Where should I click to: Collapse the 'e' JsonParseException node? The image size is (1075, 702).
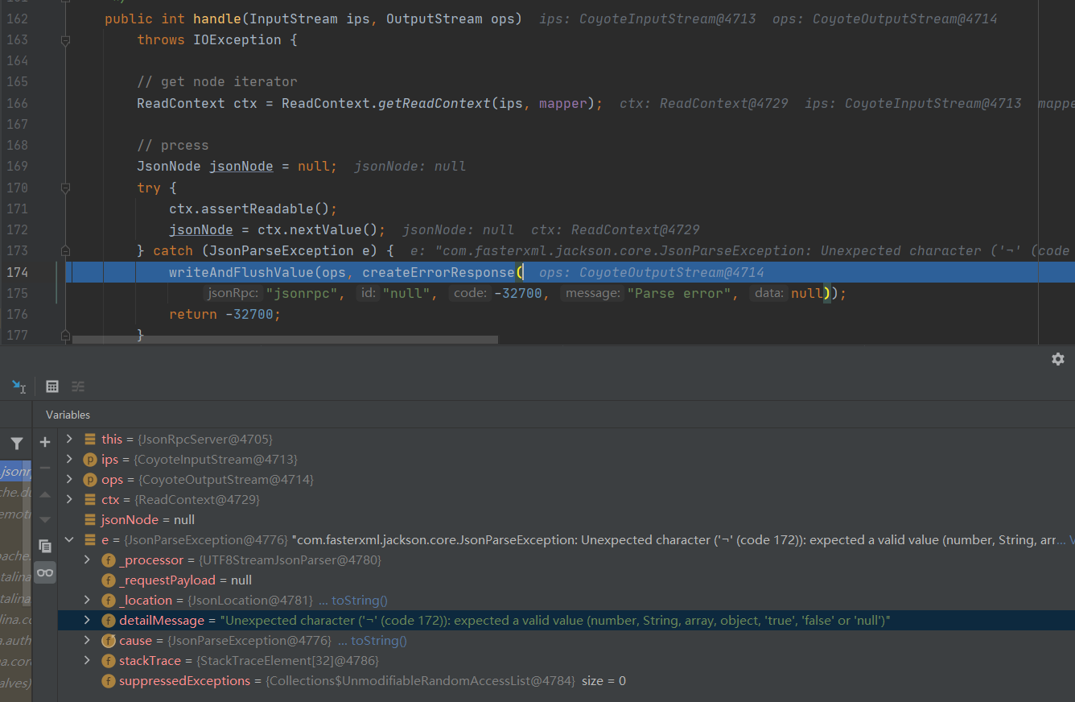point(69,540)
